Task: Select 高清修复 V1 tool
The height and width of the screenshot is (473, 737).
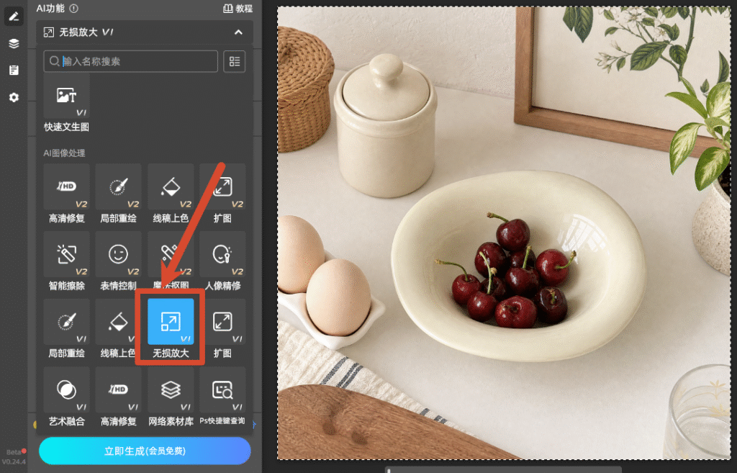Action: point(119,397)
